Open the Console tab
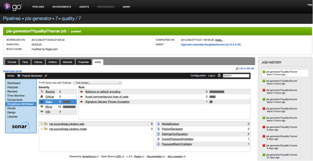This screenshot has width=313, height=161. coord(12,62)
